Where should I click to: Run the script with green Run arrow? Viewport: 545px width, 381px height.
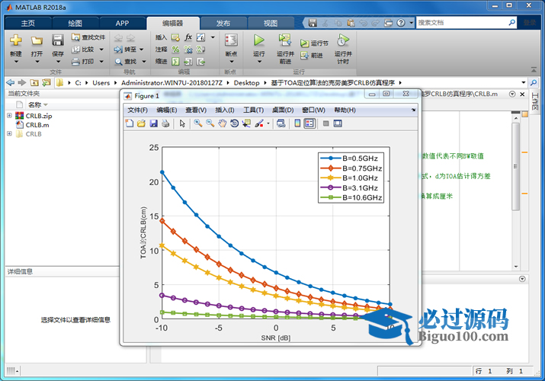258,40
